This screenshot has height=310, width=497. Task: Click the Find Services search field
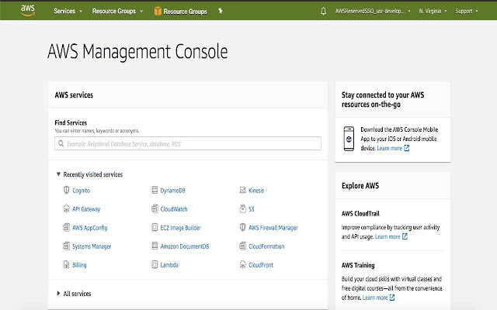click(188, 143)
